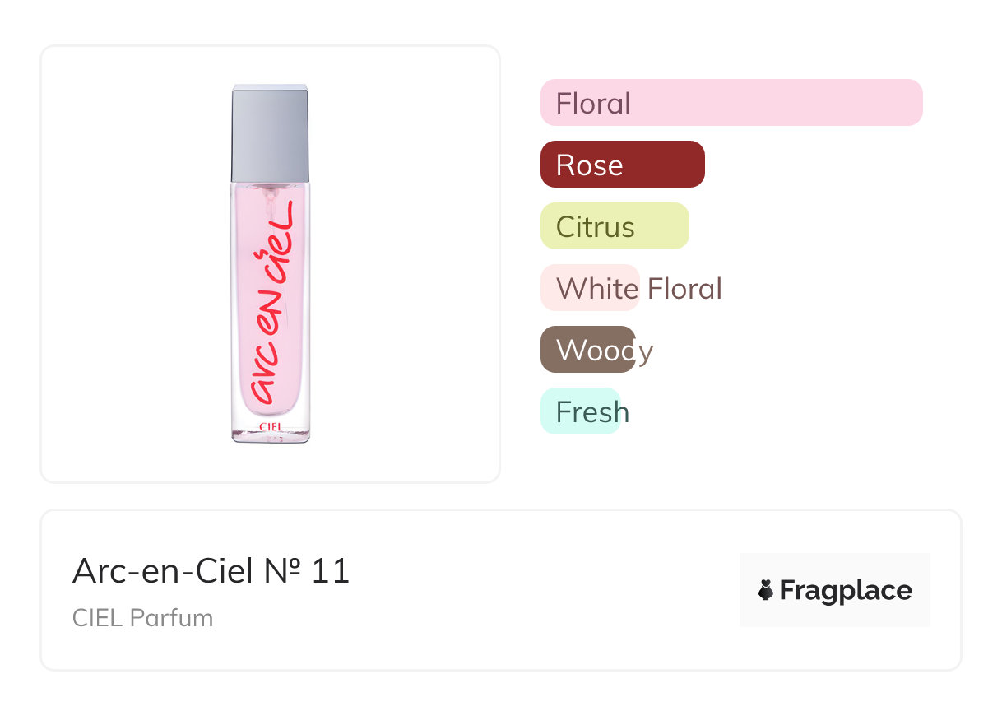Image resolution: width=1002 pixels, height=711 pixels.
Task: Click the silver cap of the perfume bottle
Action: [x=270, y=132]
